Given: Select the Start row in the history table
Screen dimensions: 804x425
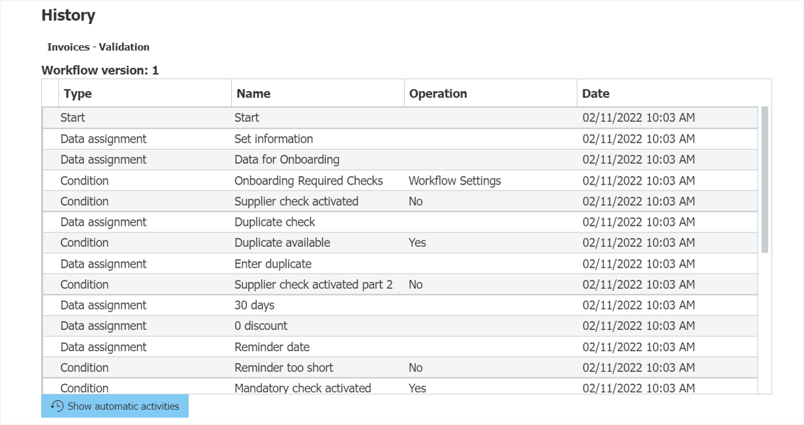Looking at the screenshot, I should [x=266, y=118].
